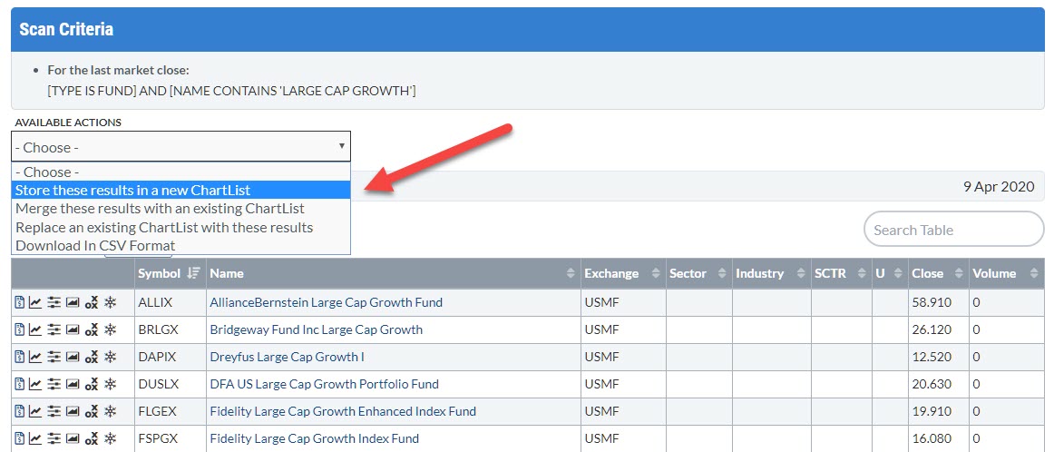Open the Point & Figure icon for FLGEX
Image resolution: width=1054 pixels, height=452 pixels.
point(91,412)
